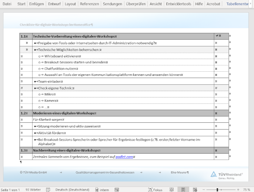Select print layout view icon

183,190
